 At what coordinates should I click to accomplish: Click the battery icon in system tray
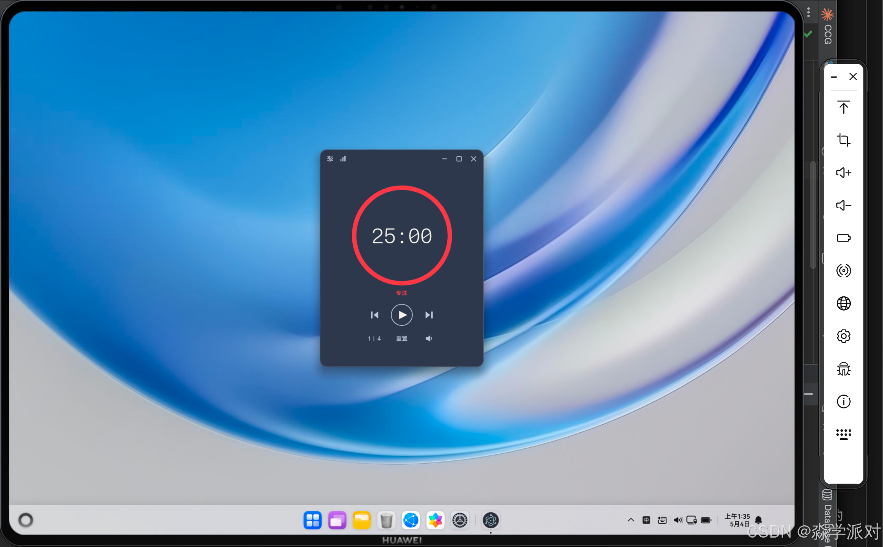[706, 520]
